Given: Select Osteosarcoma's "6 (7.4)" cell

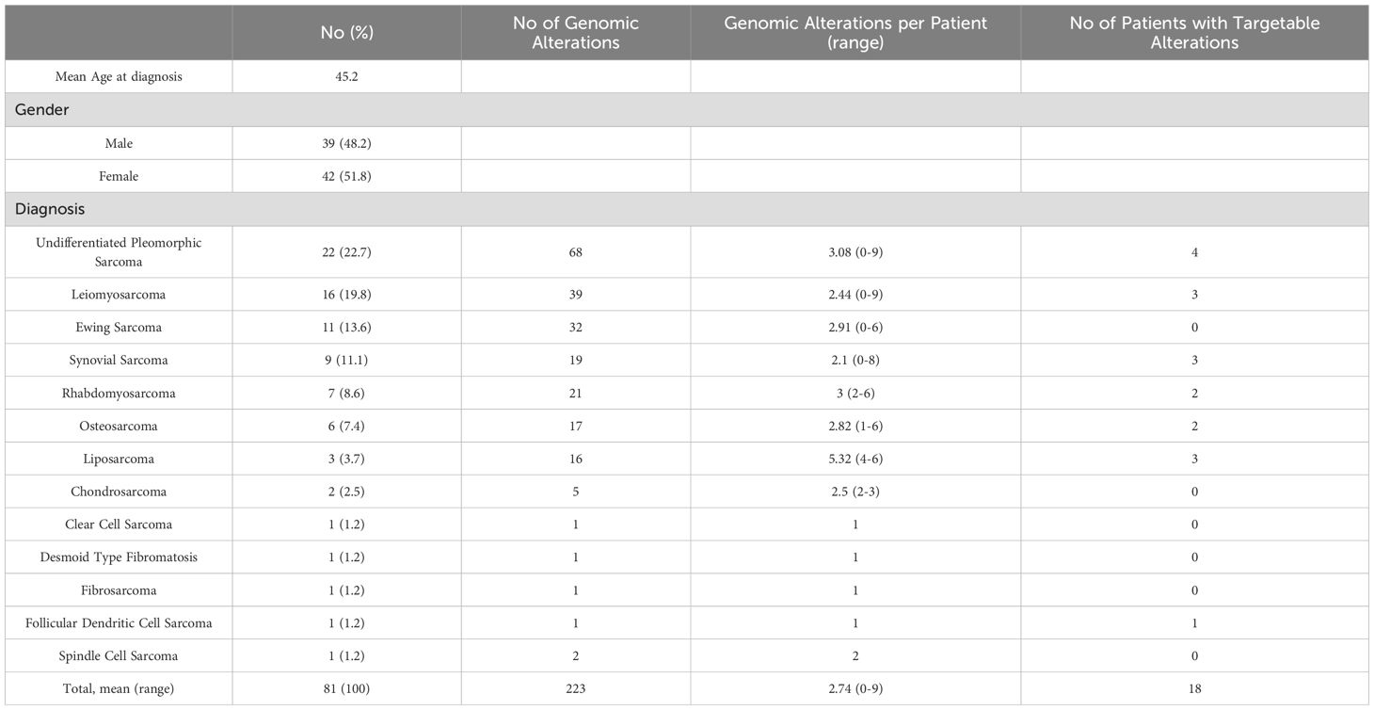Looking at the screenshot, I should click(346, 427).
